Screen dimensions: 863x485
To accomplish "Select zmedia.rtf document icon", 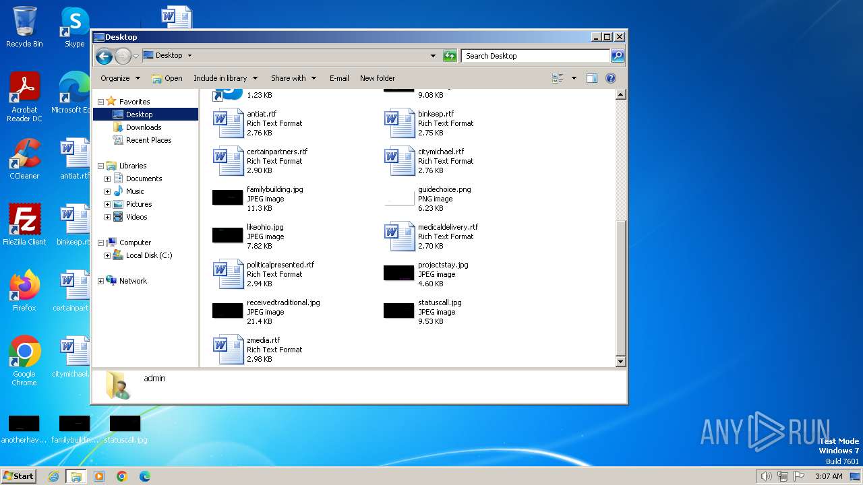I will [x=229, y=350].
